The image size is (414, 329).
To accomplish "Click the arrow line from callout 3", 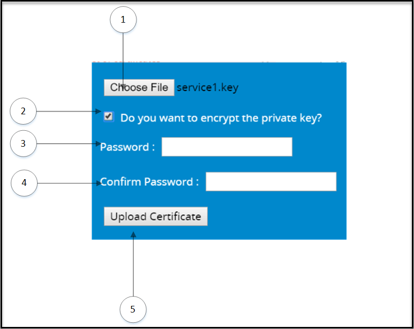I will [67, 144].
